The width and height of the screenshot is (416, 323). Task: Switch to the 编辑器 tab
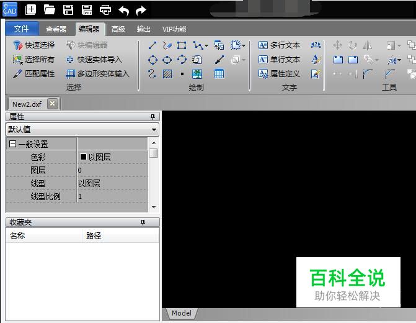pyautogui.click(x=89, y=29)
